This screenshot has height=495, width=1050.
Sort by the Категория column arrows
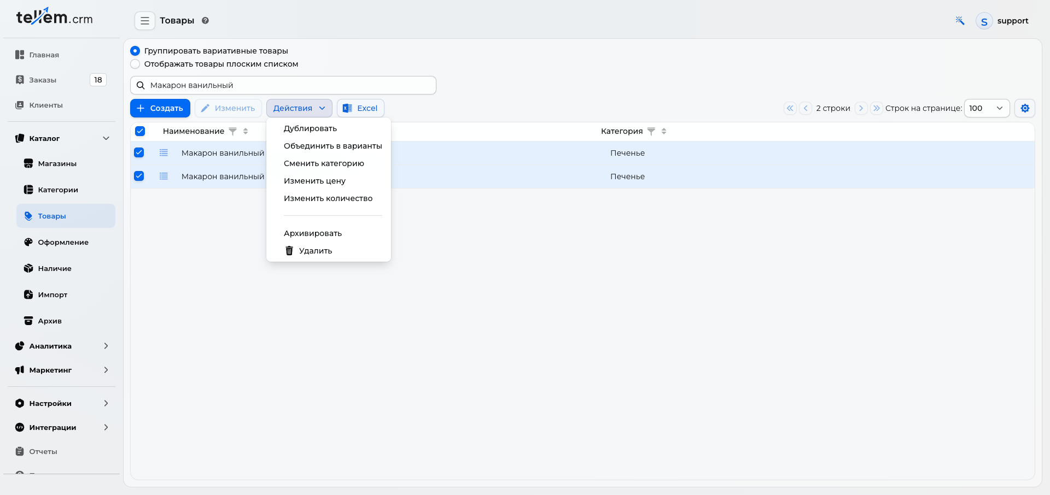[x=664, y=131]
